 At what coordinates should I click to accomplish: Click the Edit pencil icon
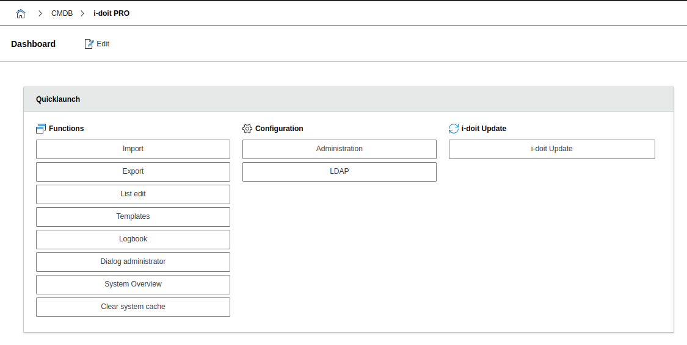coord(89,44)
